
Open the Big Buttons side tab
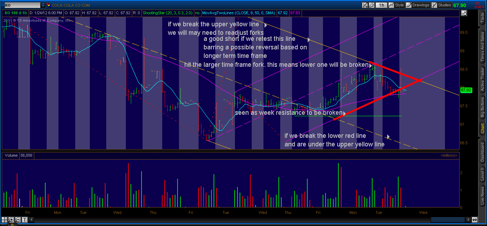(x=482, y=107)
